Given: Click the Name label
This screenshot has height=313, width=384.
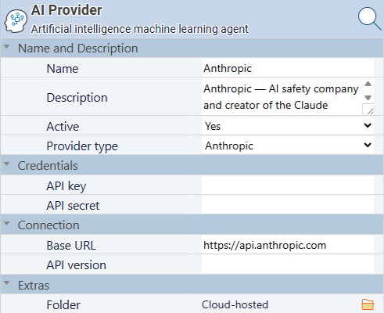Looking at the screenshot, I should (x=63, y=69).
